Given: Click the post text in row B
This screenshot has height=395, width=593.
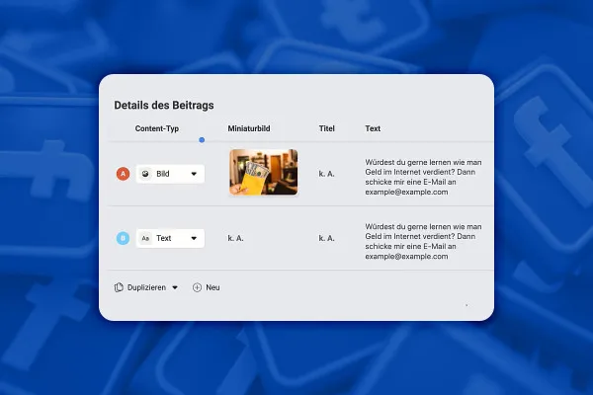Looking at the screenshot, I should point(423,241).
